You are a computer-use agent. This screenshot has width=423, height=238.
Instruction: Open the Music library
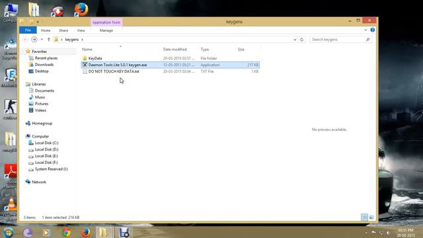(x=40, y=97)
